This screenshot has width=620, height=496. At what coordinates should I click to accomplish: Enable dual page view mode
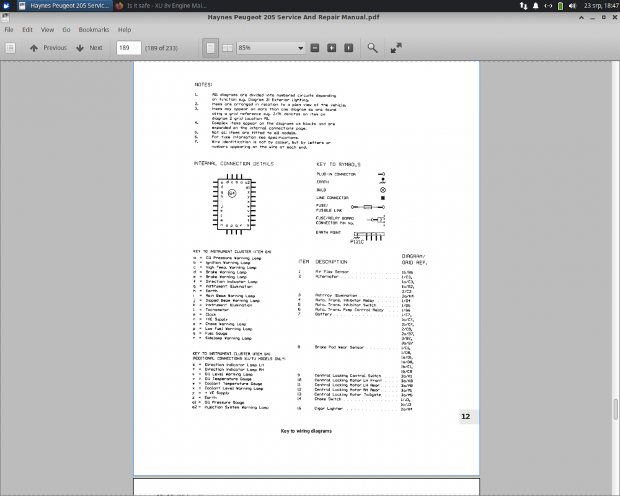228,48
